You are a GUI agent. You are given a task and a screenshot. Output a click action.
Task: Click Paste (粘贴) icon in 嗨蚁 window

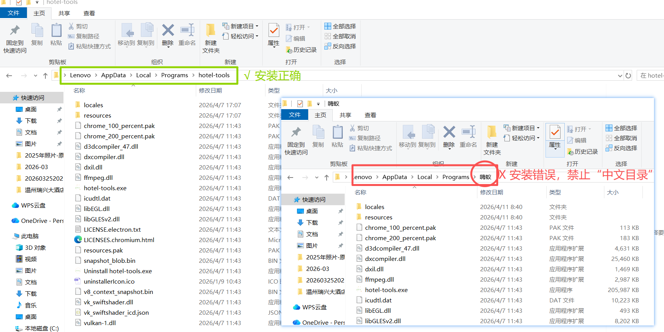(337, 133)
